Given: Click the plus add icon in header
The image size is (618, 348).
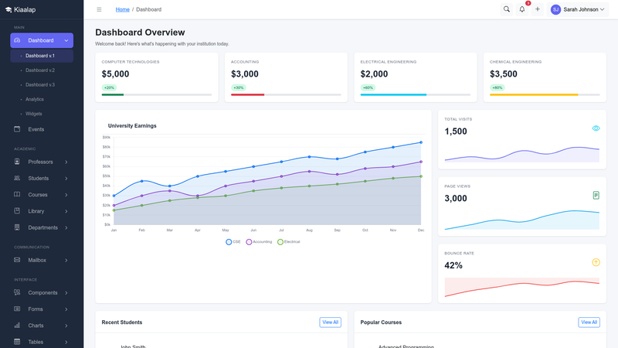Looking at the screenshot, I should [x=537, y=9].
